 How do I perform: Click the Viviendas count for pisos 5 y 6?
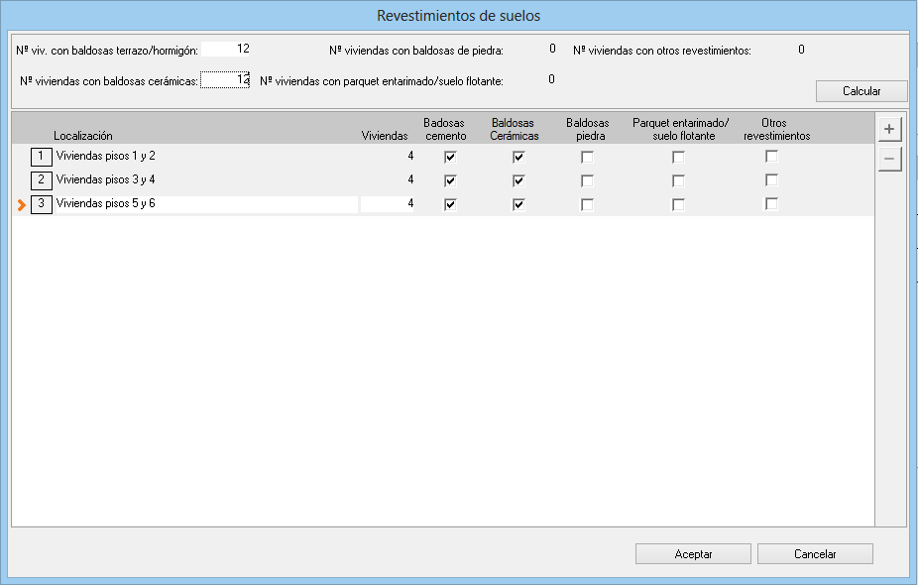388,203
